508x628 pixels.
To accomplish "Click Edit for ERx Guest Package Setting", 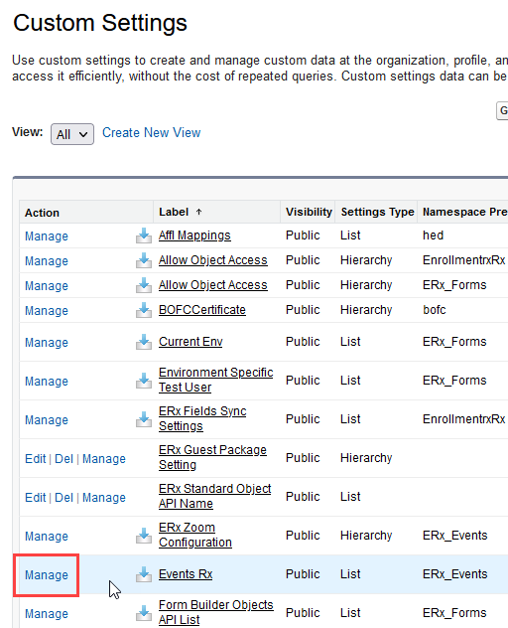I will 35,459.
